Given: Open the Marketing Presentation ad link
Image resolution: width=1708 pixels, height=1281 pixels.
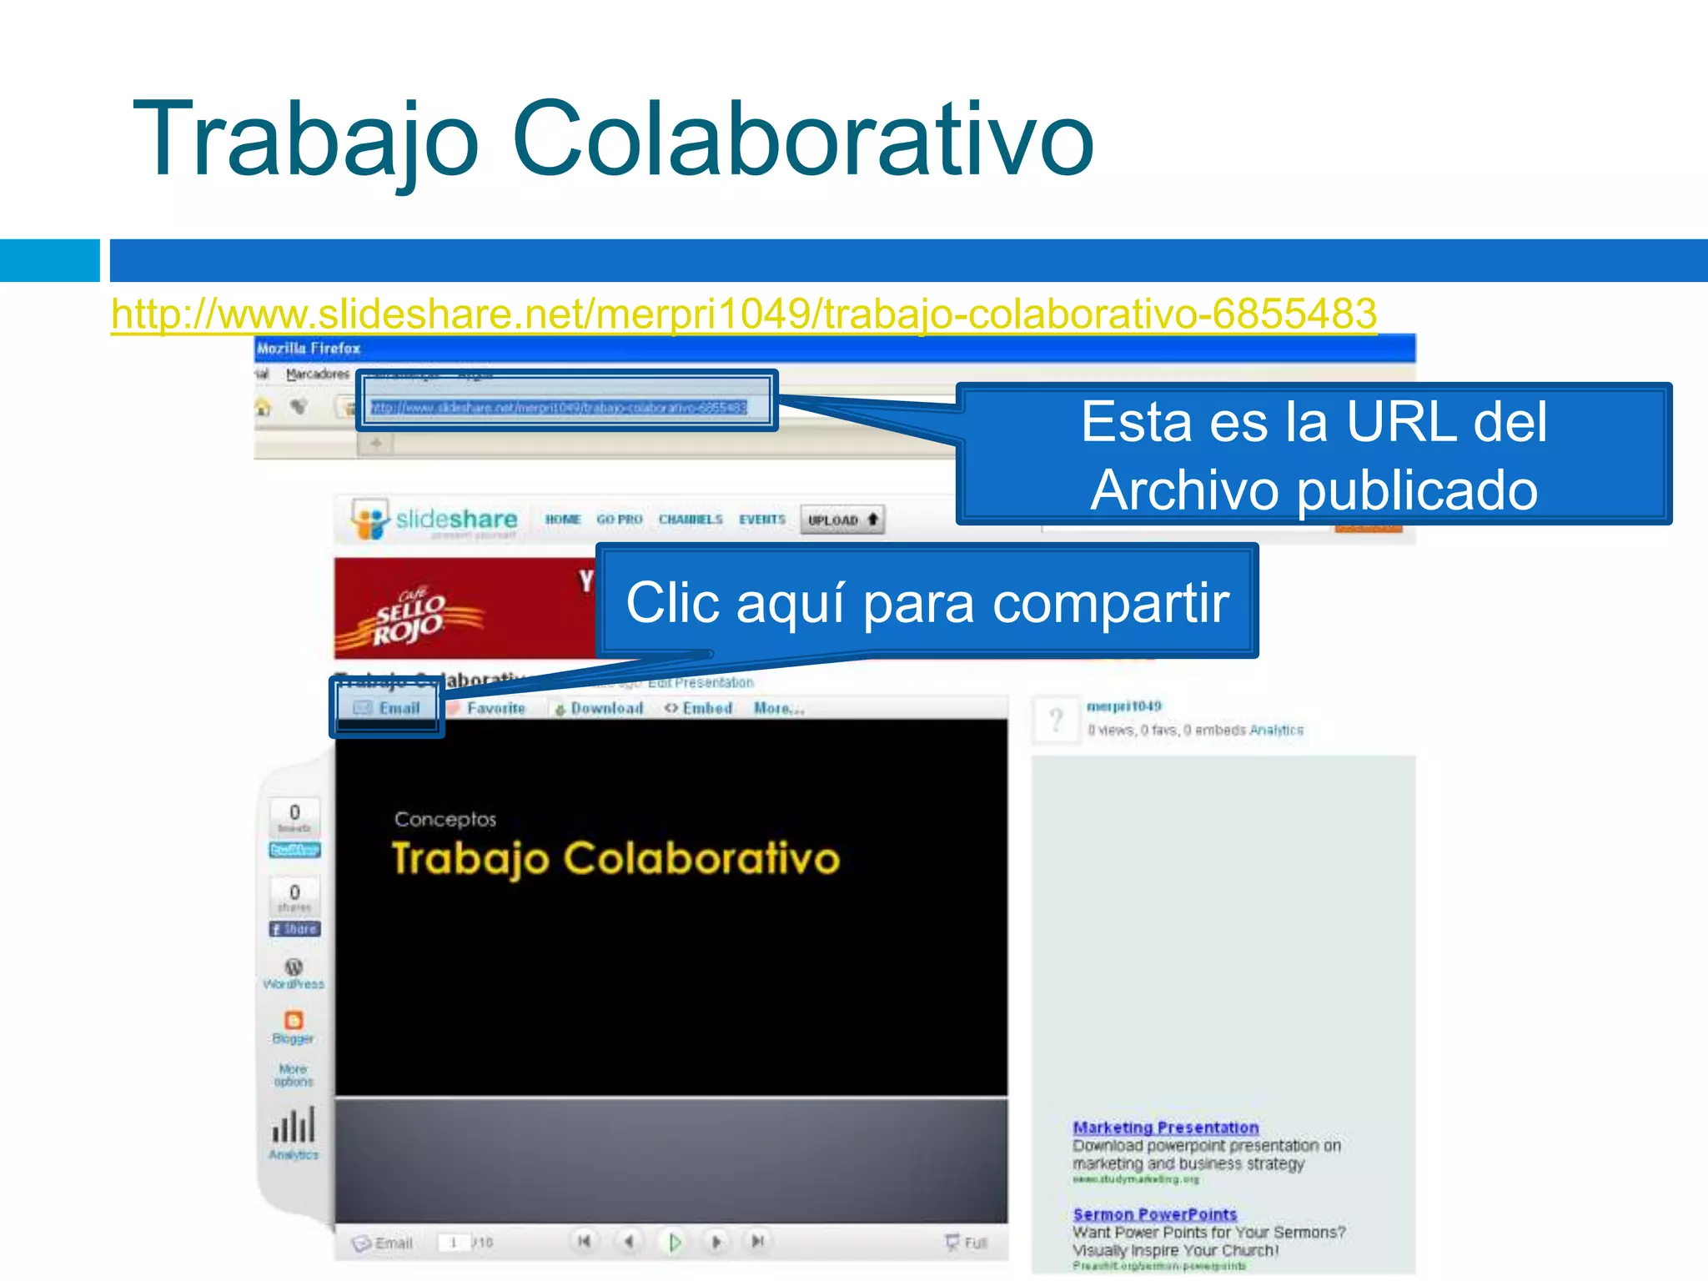Looking at the screenshot, I should (1166, 1128).
